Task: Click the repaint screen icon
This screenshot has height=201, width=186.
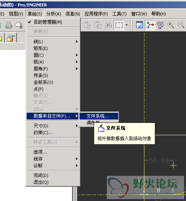Action: click(139, 25)
